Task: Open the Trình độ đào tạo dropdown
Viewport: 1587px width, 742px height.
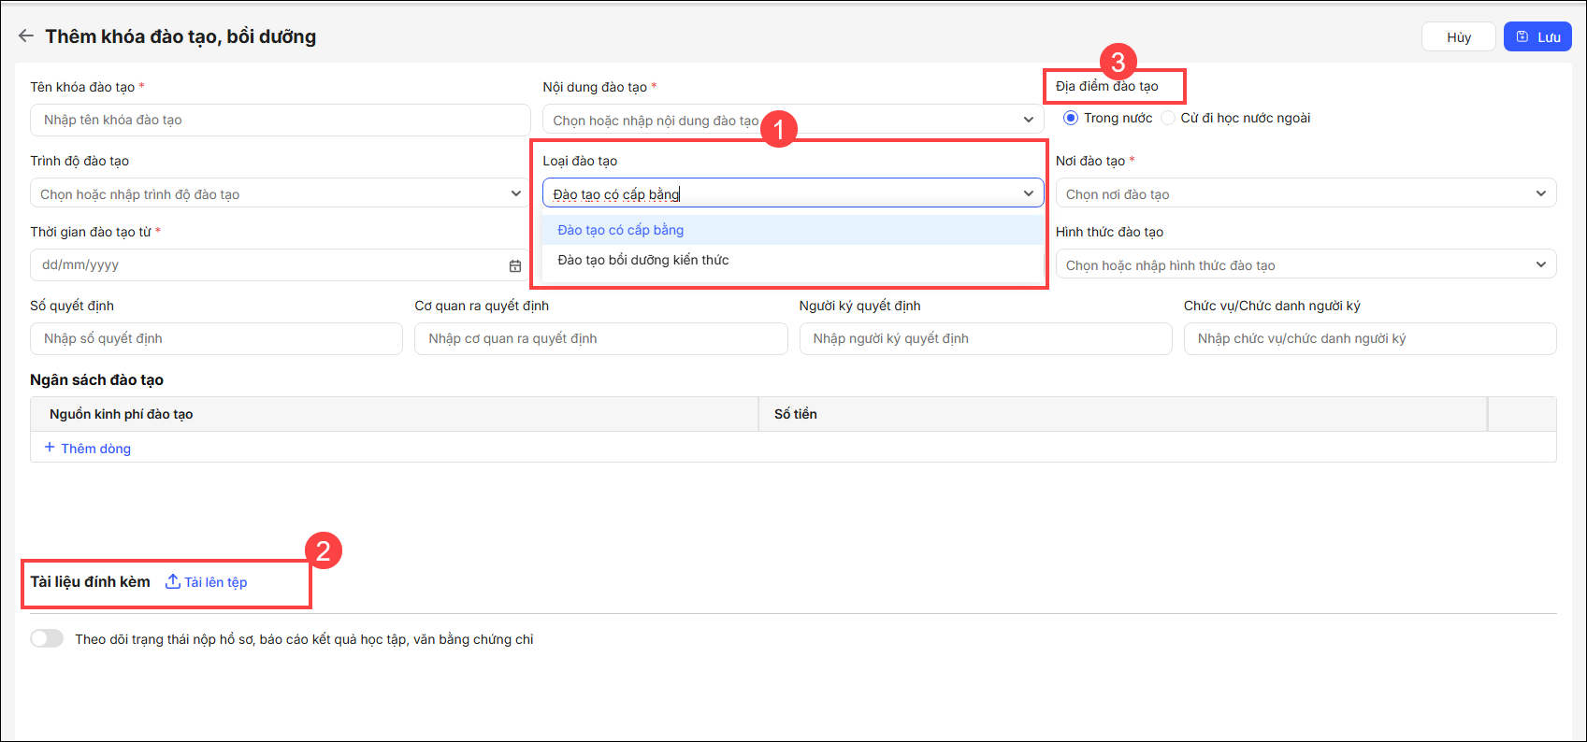Action: 515,193
